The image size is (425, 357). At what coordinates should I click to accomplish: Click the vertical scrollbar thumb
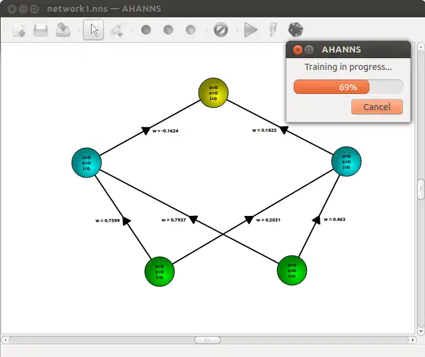[421, 189]
